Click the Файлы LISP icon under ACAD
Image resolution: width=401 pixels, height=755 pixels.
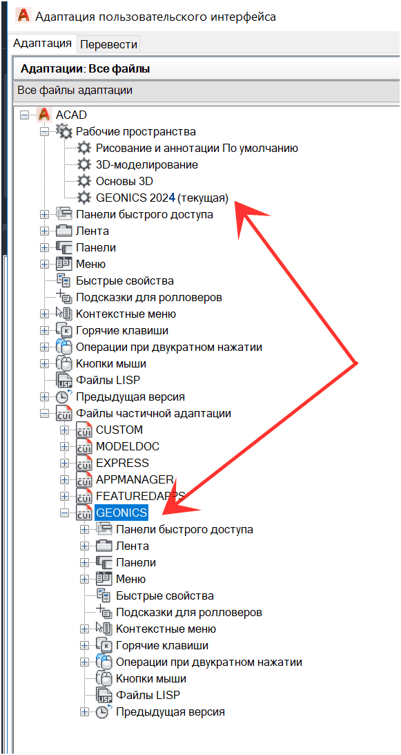coord(64,380)
